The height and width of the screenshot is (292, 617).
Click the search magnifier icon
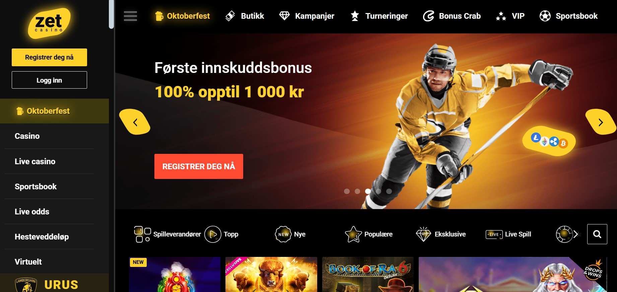(597, 234)
